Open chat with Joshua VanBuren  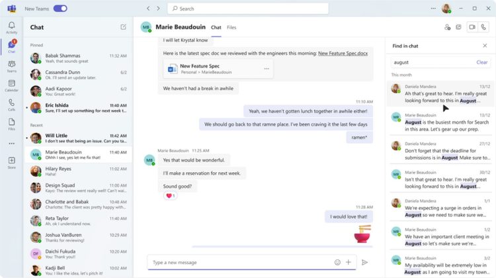pos(79,238)
